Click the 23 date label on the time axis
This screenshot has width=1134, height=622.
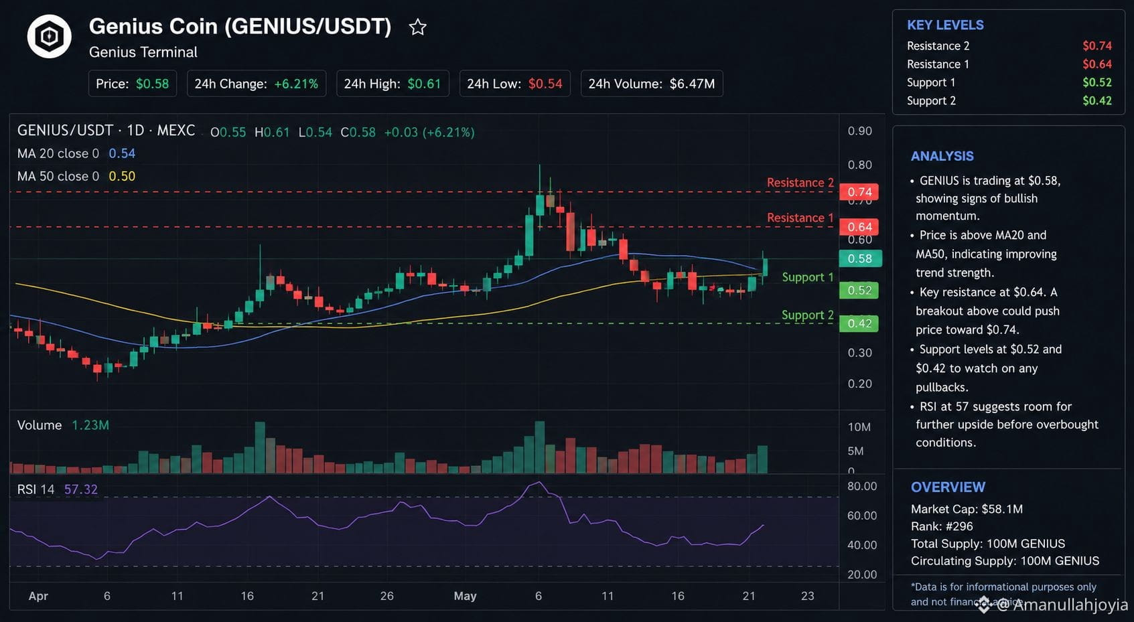[x=808, y=596]
